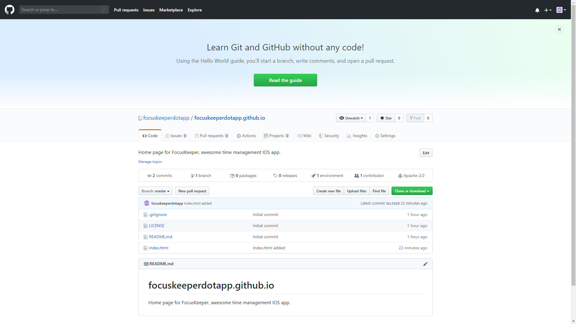Expand the Unwatch dropdown
The width and height of the screenshot is (576, 324).
tap(351, 118)
